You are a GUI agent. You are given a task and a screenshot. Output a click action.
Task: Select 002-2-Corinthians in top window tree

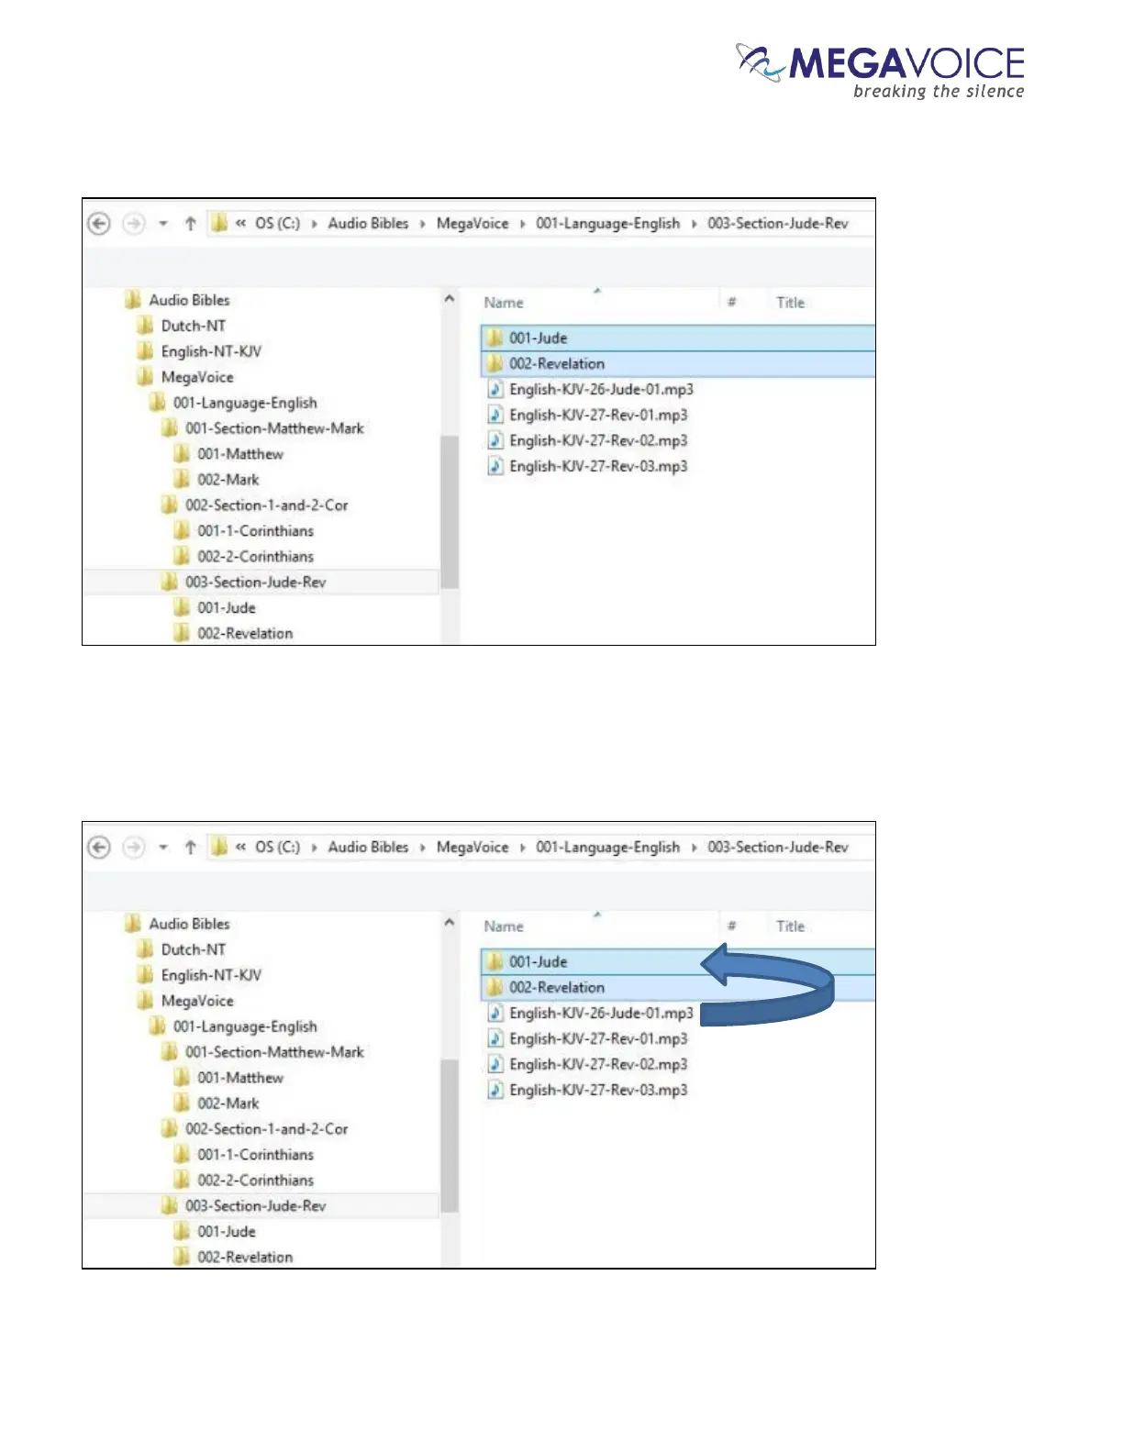pyautogui.click(x=244, y=557)
